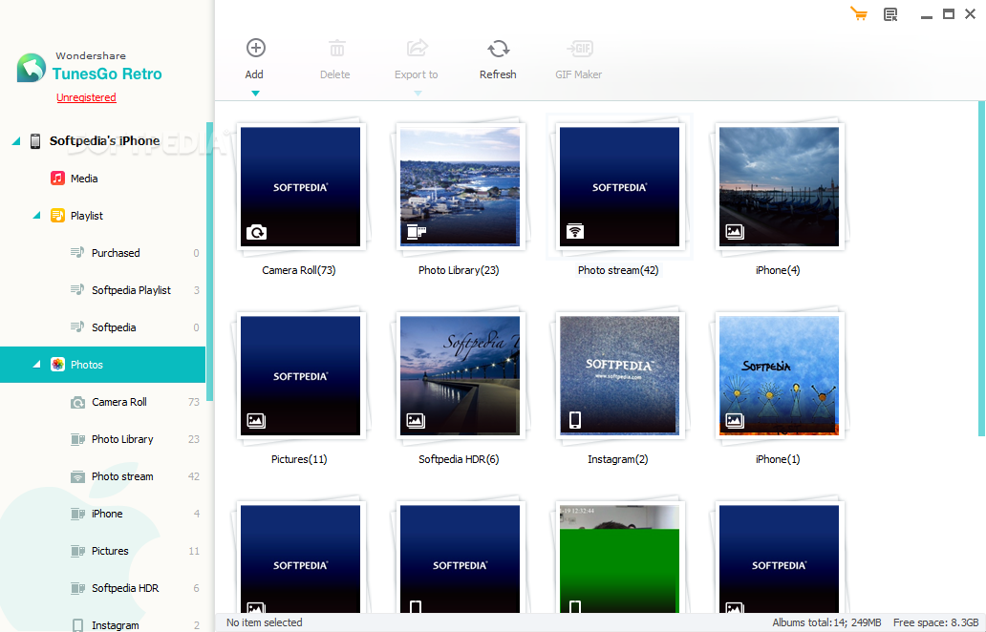
Task: Select Softpedia HDR in the sidebar
Action: pos(102,588)
